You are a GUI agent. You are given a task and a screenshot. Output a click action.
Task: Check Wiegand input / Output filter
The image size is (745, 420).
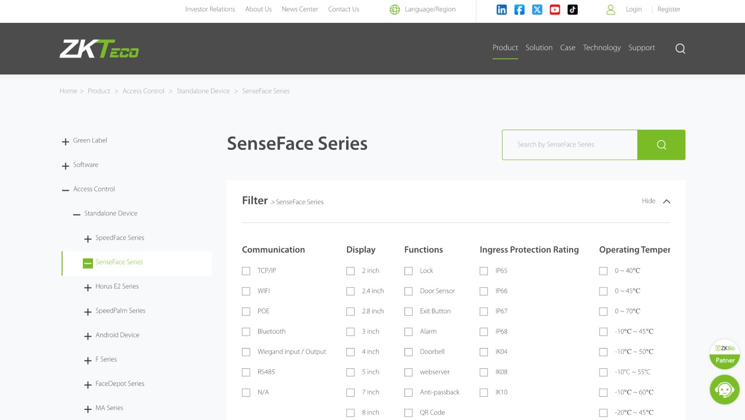[x=246, y=352]
